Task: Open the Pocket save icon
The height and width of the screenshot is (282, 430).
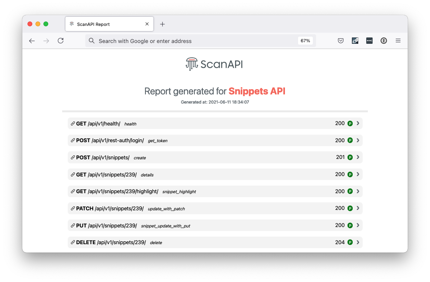Action: point(341,41)
